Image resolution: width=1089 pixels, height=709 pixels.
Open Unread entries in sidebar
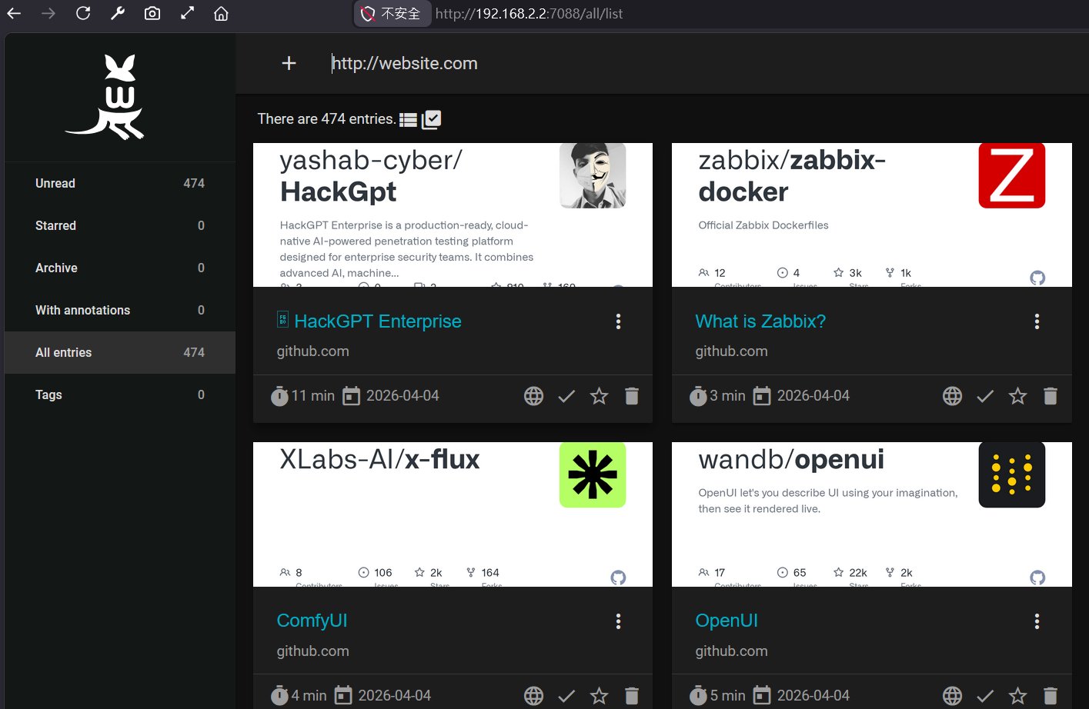[55, 183]
